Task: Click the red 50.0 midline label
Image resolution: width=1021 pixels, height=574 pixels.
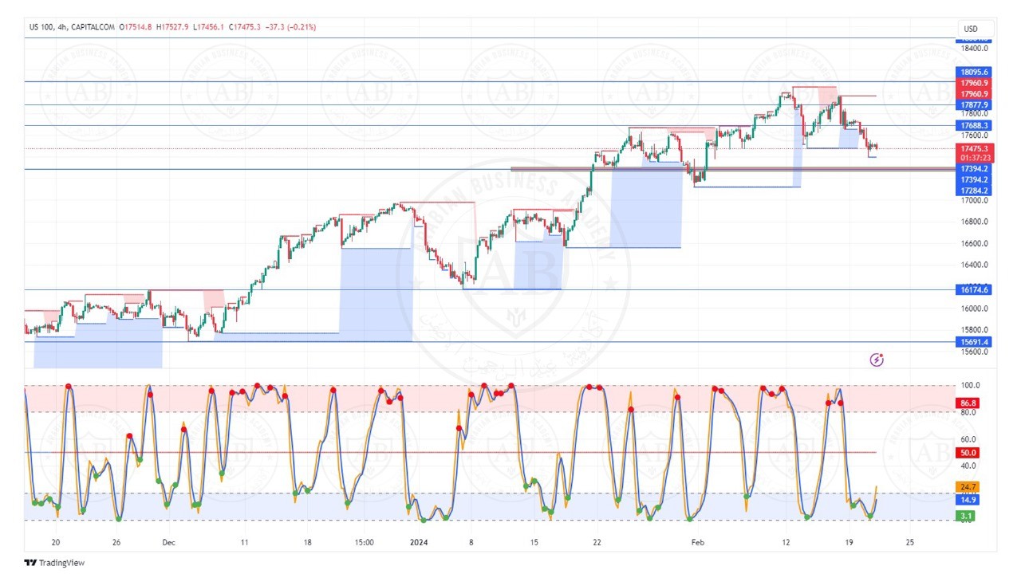Action: [969, 452]
